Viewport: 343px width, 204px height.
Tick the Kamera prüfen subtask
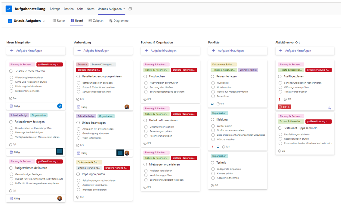[213, 173]
